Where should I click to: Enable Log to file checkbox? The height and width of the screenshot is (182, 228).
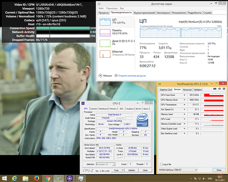click(161, 164)
